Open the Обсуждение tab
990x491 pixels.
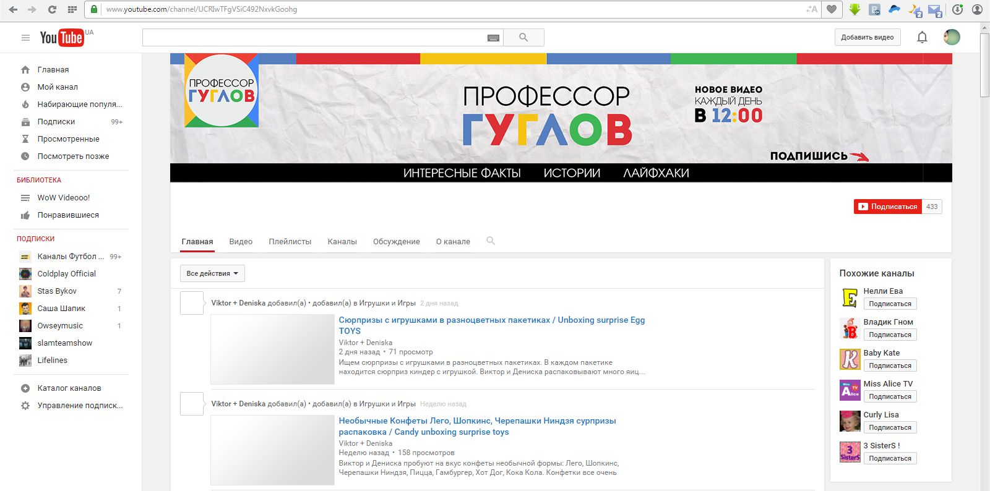click(397, 242)
